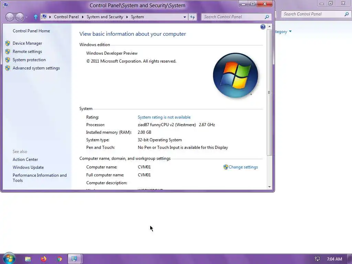Click the blue up arrow icon
Screen dimensions: 352x264
[35, 17]
